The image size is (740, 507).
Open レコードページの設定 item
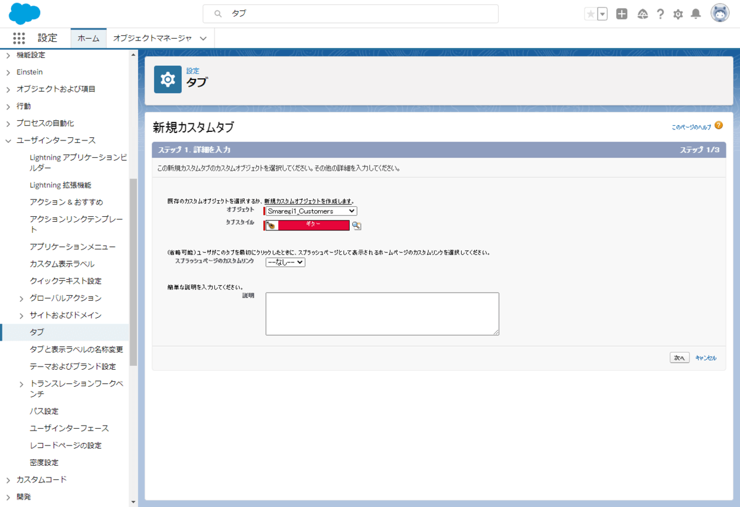pos(65,445)
